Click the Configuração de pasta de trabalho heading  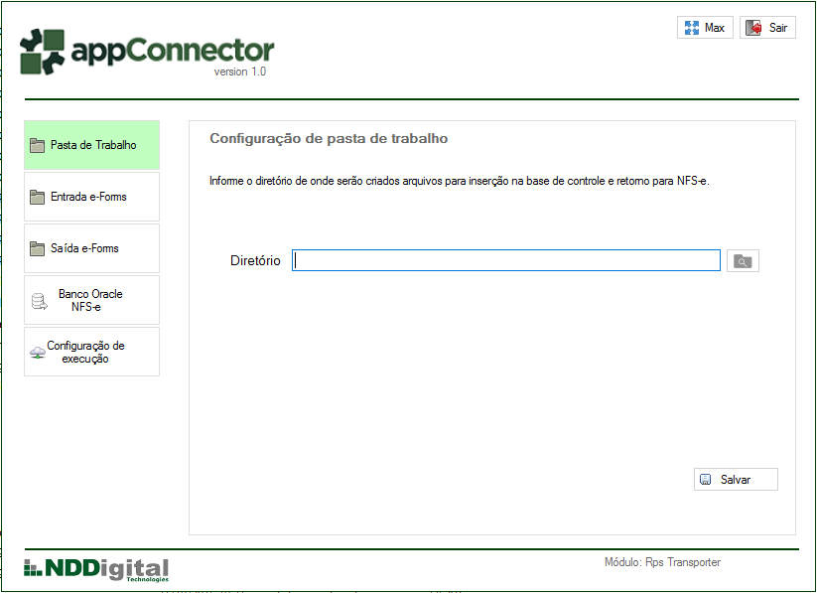(329, 138)
